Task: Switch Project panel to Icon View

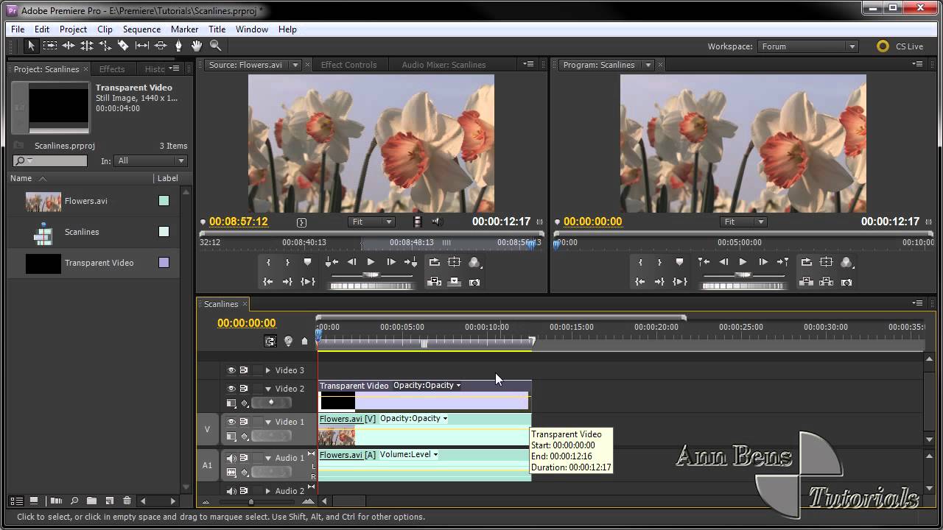Action: tap(33, 501)
